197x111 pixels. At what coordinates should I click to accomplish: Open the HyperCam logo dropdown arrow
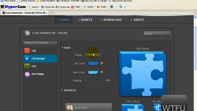(27, 7)
